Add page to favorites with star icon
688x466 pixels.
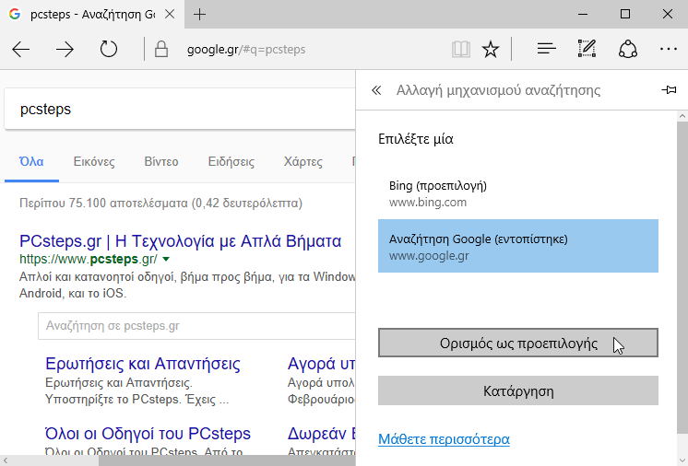(x=490, y=49)
